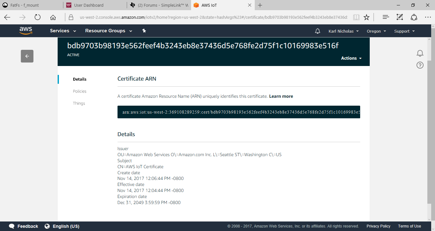This screenshot has width=435, height=231.
Task: Click the globe language icon in footer
Action: pos(47,226)
